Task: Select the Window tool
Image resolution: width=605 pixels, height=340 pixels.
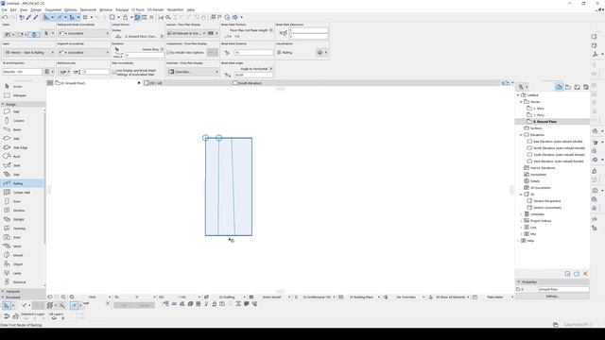Action: point(19,210)
